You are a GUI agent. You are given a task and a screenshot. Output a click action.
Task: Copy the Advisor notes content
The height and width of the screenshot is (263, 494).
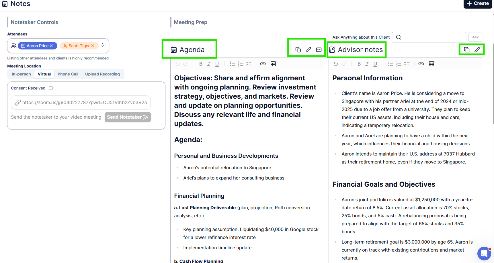pyautogui.click(x=467, y=50)
